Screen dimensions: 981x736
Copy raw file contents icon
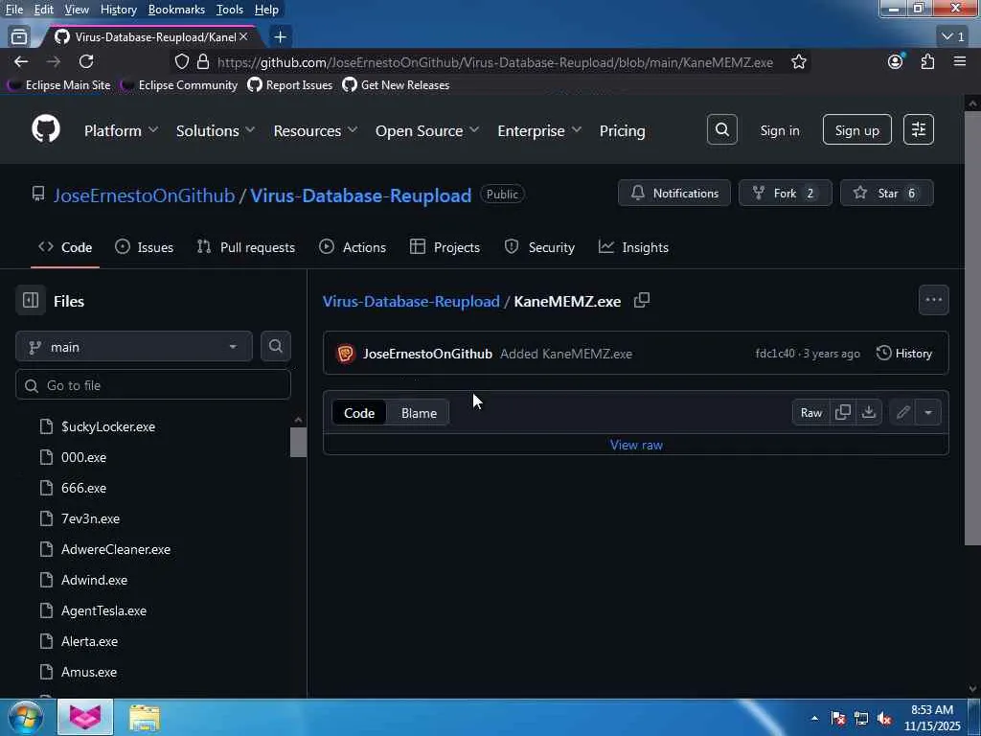click(x=843, y=412)
